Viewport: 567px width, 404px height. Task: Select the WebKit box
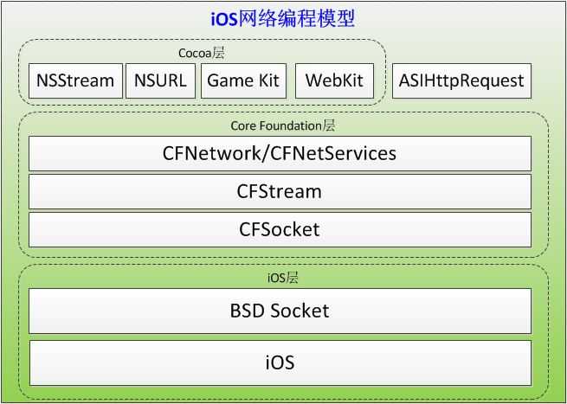(334, 80)
